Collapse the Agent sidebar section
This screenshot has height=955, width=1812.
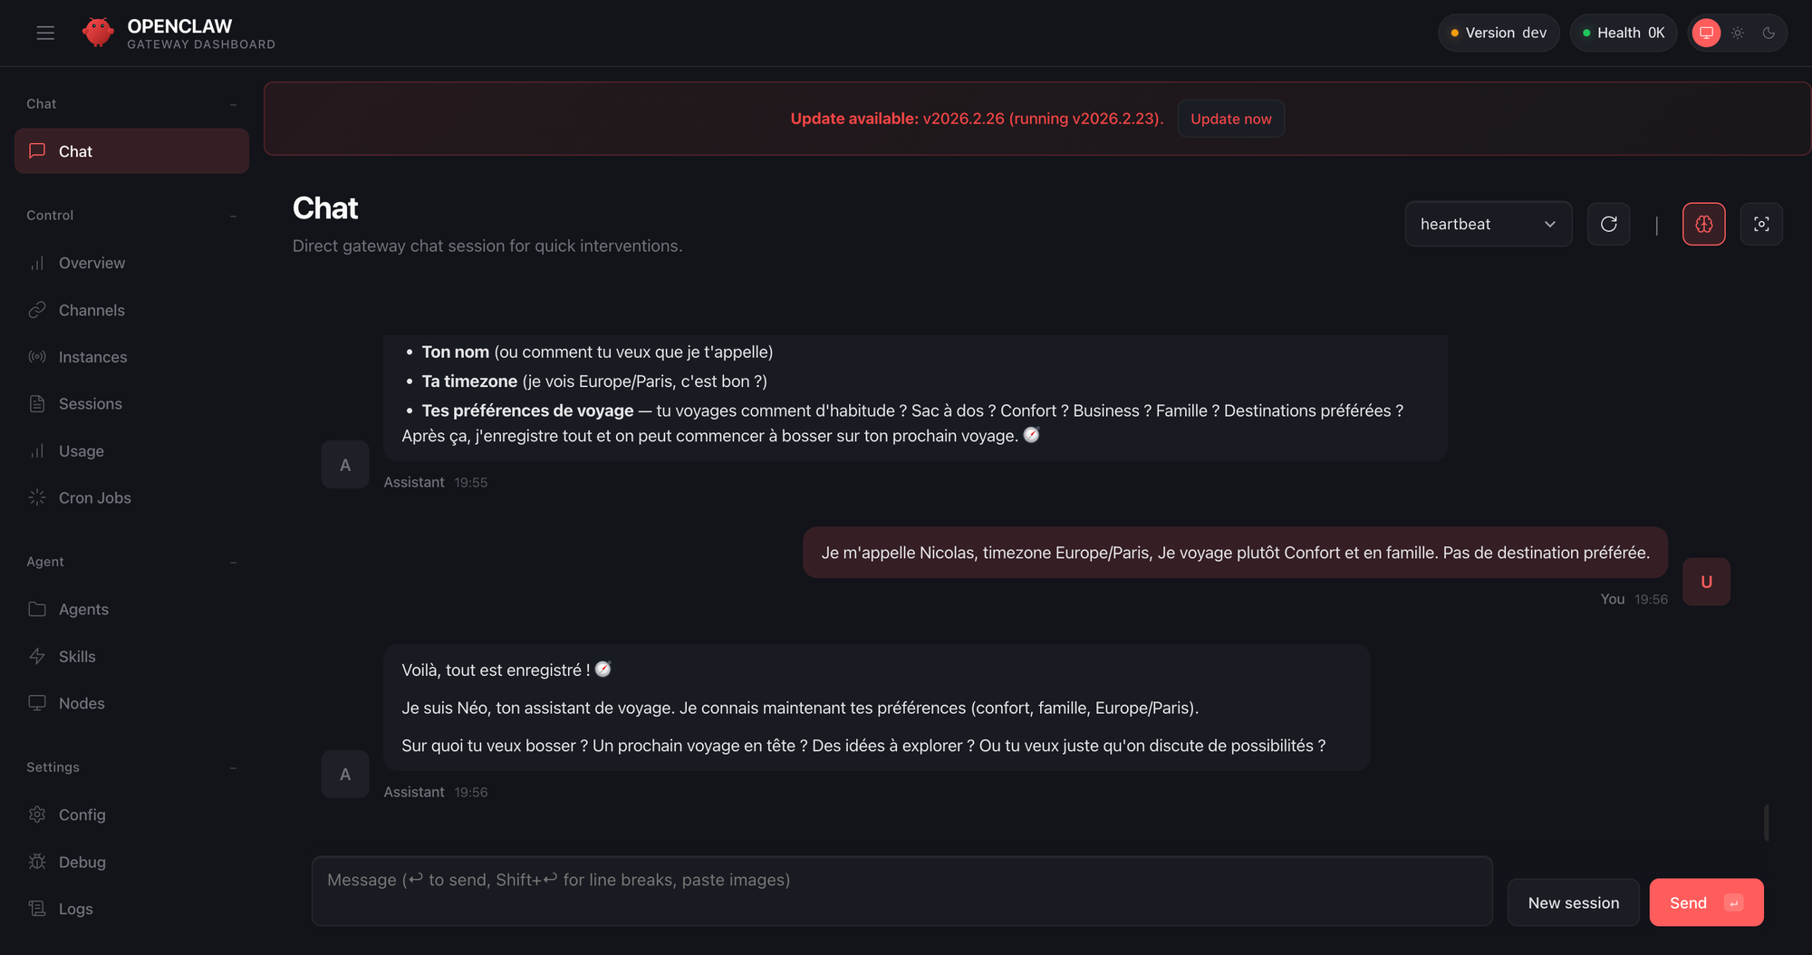[x=233, y=563]
